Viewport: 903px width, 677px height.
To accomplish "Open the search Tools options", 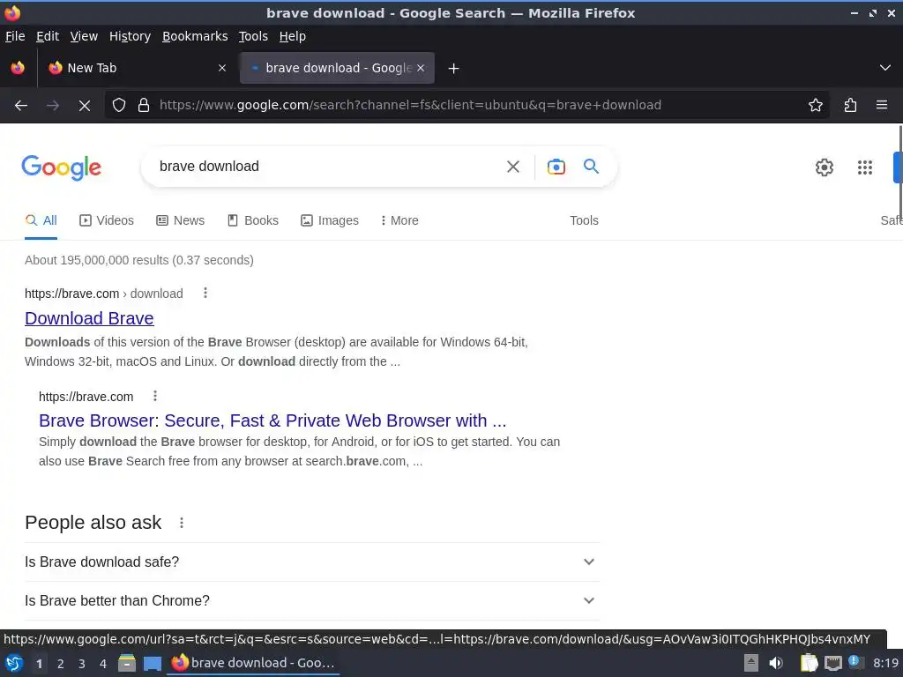I will click(x=584, y=220).
